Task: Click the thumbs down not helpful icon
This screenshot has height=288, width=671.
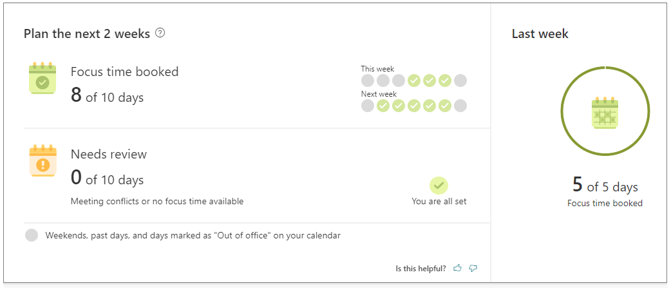Action: tap(473, 268)
